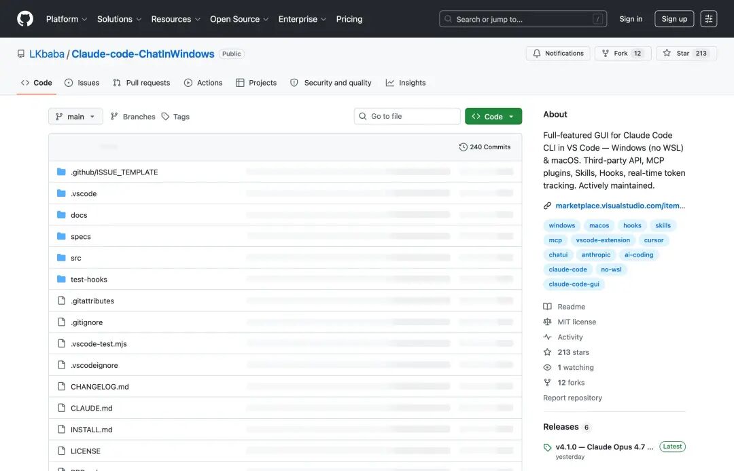Viewport: 734px width, 471px height.
Task: Select the claude-code-gui topic tag
Action: pyautogui.click(x=574, y=284)
